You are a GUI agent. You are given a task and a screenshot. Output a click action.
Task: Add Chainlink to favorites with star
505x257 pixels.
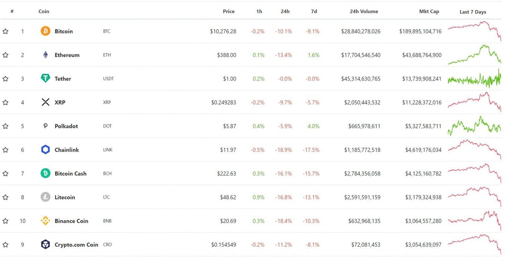[x=6, y=150]
